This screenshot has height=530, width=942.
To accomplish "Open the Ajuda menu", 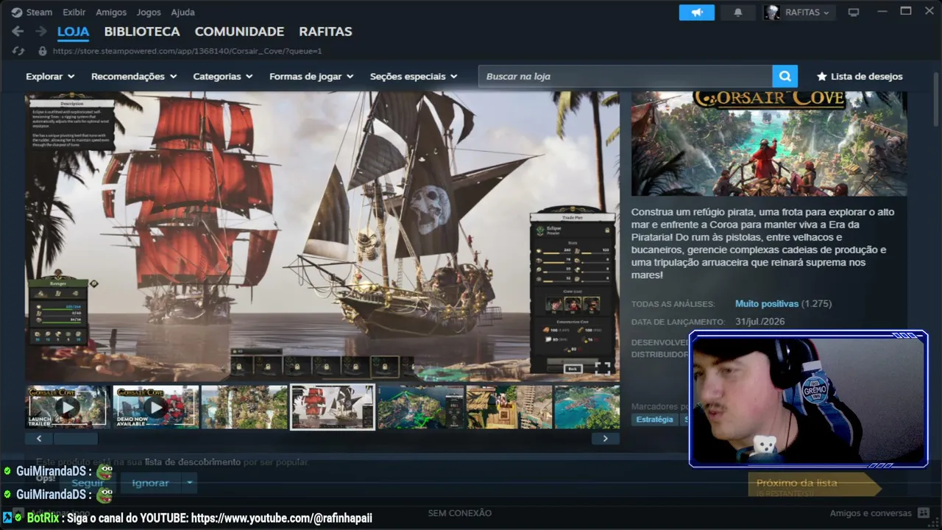I will [183, 13].
